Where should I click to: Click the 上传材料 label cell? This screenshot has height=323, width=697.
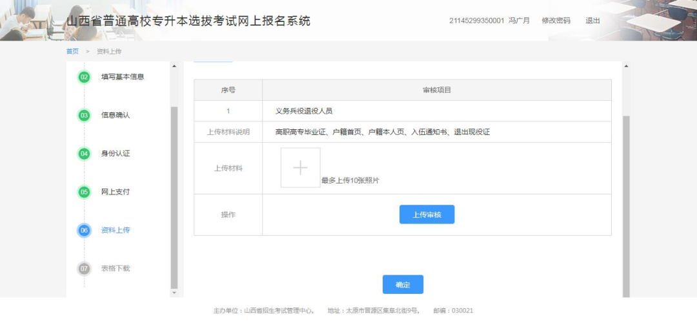coord(228,169)
